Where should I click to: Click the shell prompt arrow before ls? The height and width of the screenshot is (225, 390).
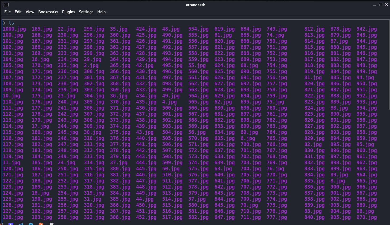coord(4,23)
